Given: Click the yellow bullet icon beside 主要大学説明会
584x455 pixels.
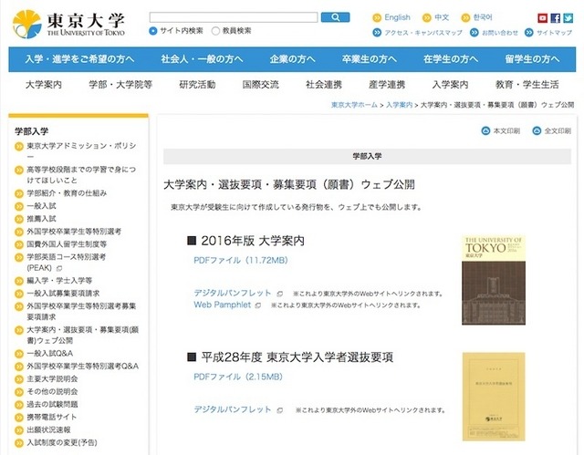Looking at the screenshot, I should 19,379.
